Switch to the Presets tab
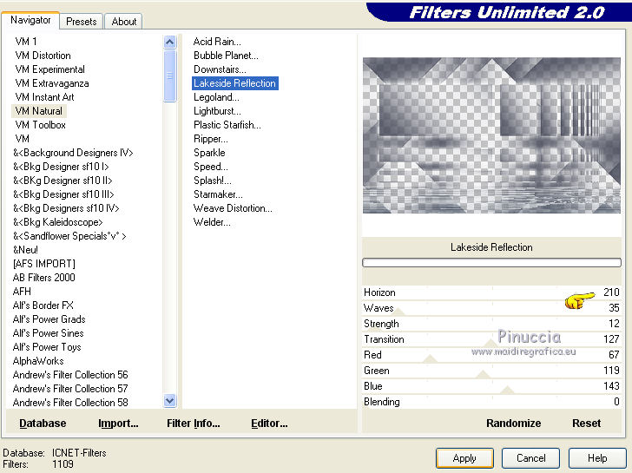This screenshot has width=632, height=473. (82, 22)
